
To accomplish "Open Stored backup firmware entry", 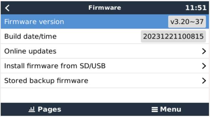I will click(x=105, y=81).
